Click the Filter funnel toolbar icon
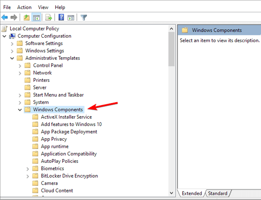Image resolution: width=261 pixels, height=200 pixels. [84, 17]
